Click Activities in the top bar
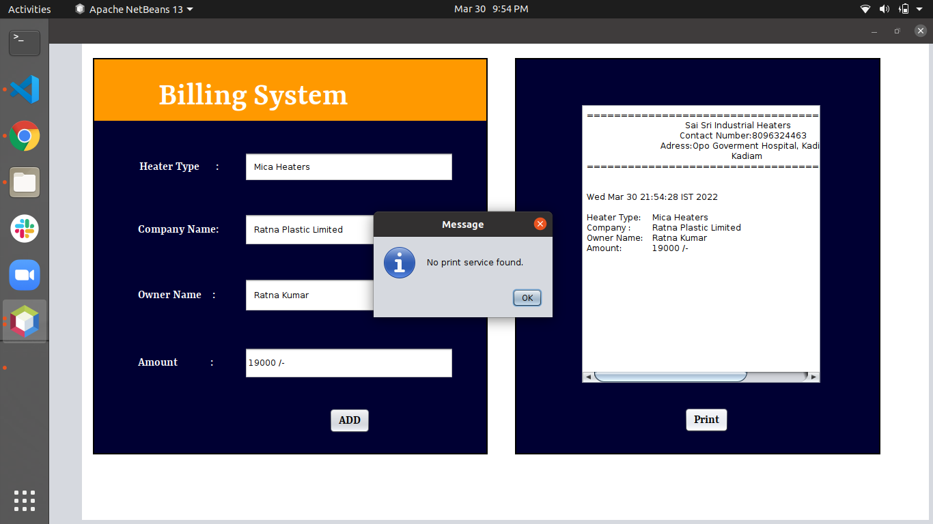933x524 pixels. click(x=28, y=9)
